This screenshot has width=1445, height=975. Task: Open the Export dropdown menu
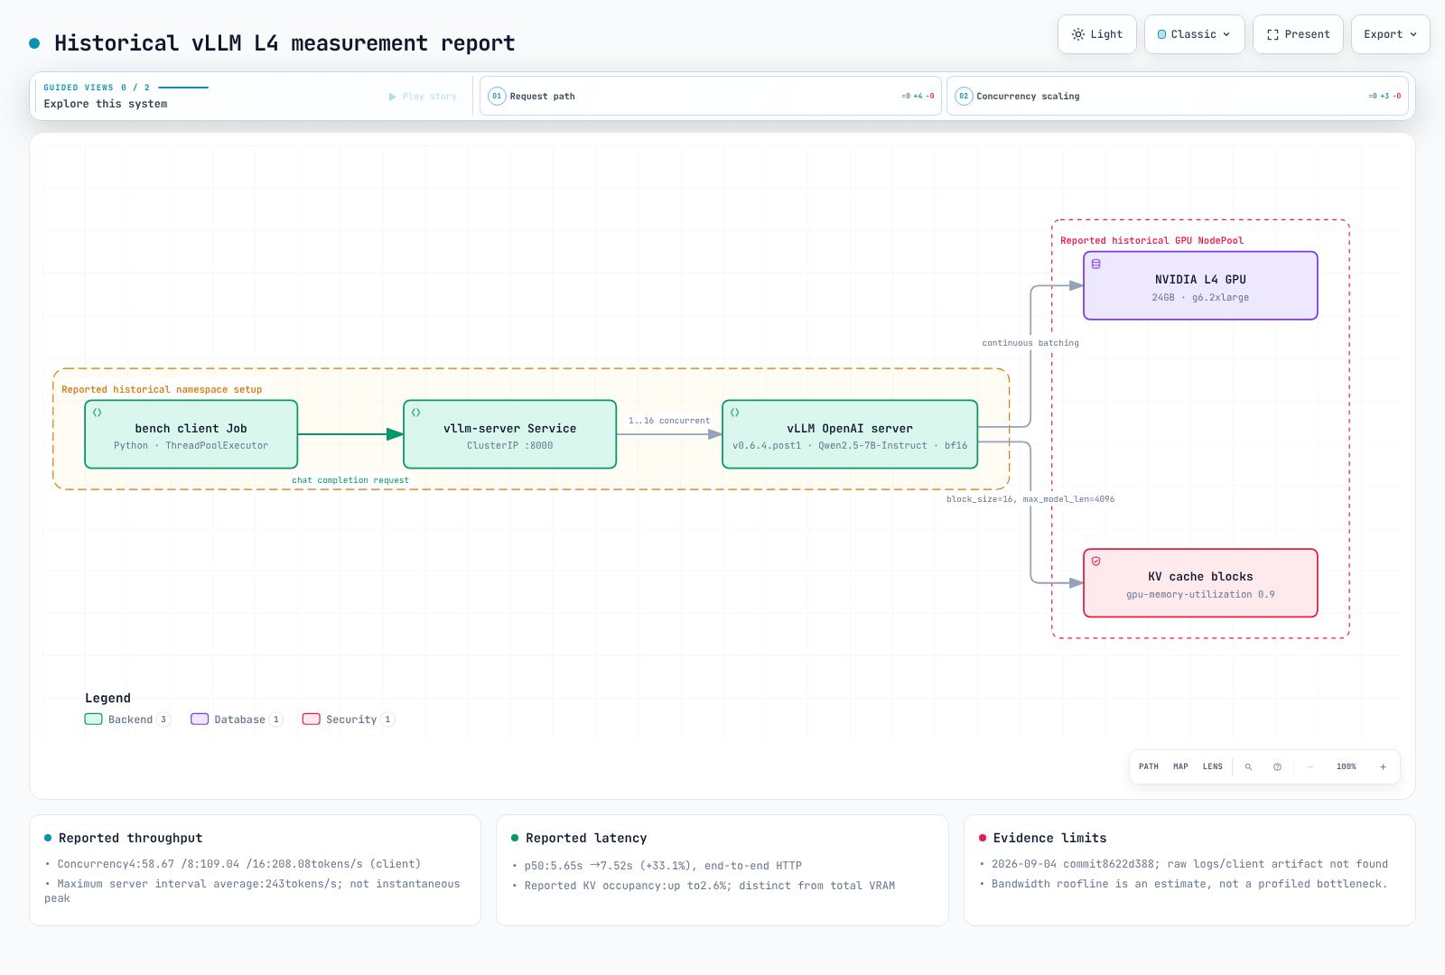tap(1390, 34)
